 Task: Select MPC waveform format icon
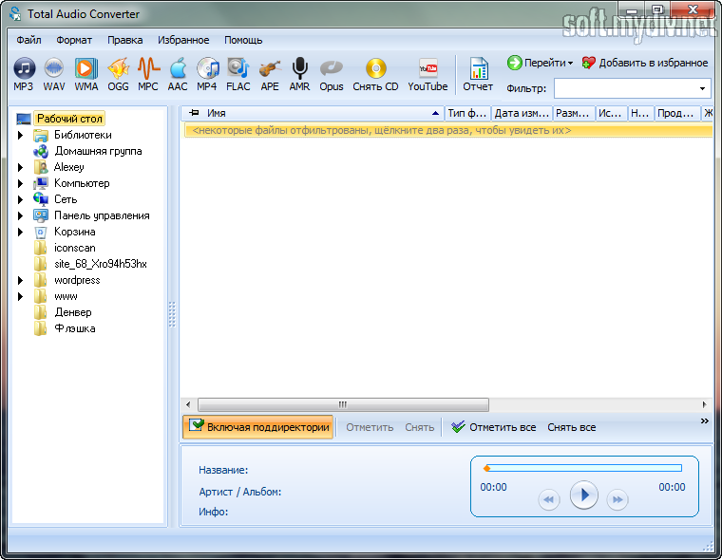click(x=148, y=68)
